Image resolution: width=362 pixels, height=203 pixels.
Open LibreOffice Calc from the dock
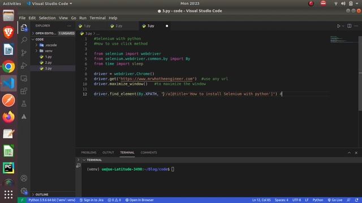tap(8, 151)
